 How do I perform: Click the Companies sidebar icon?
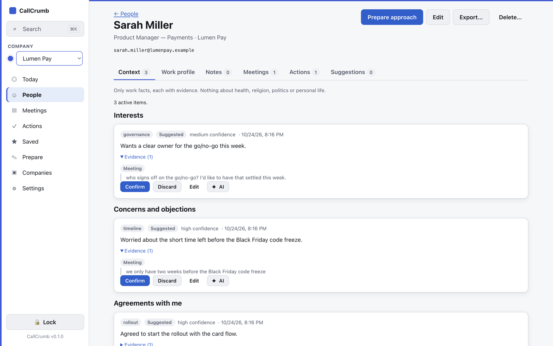click(14, 173)
